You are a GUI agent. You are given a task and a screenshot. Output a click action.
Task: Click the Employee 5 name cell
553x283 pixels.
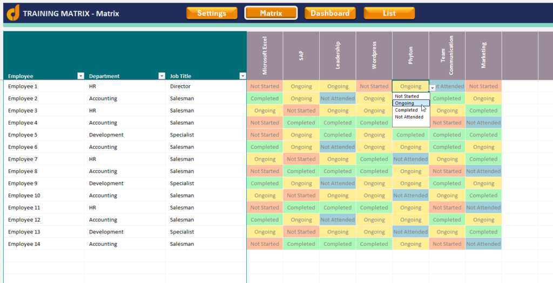[44, 135]
